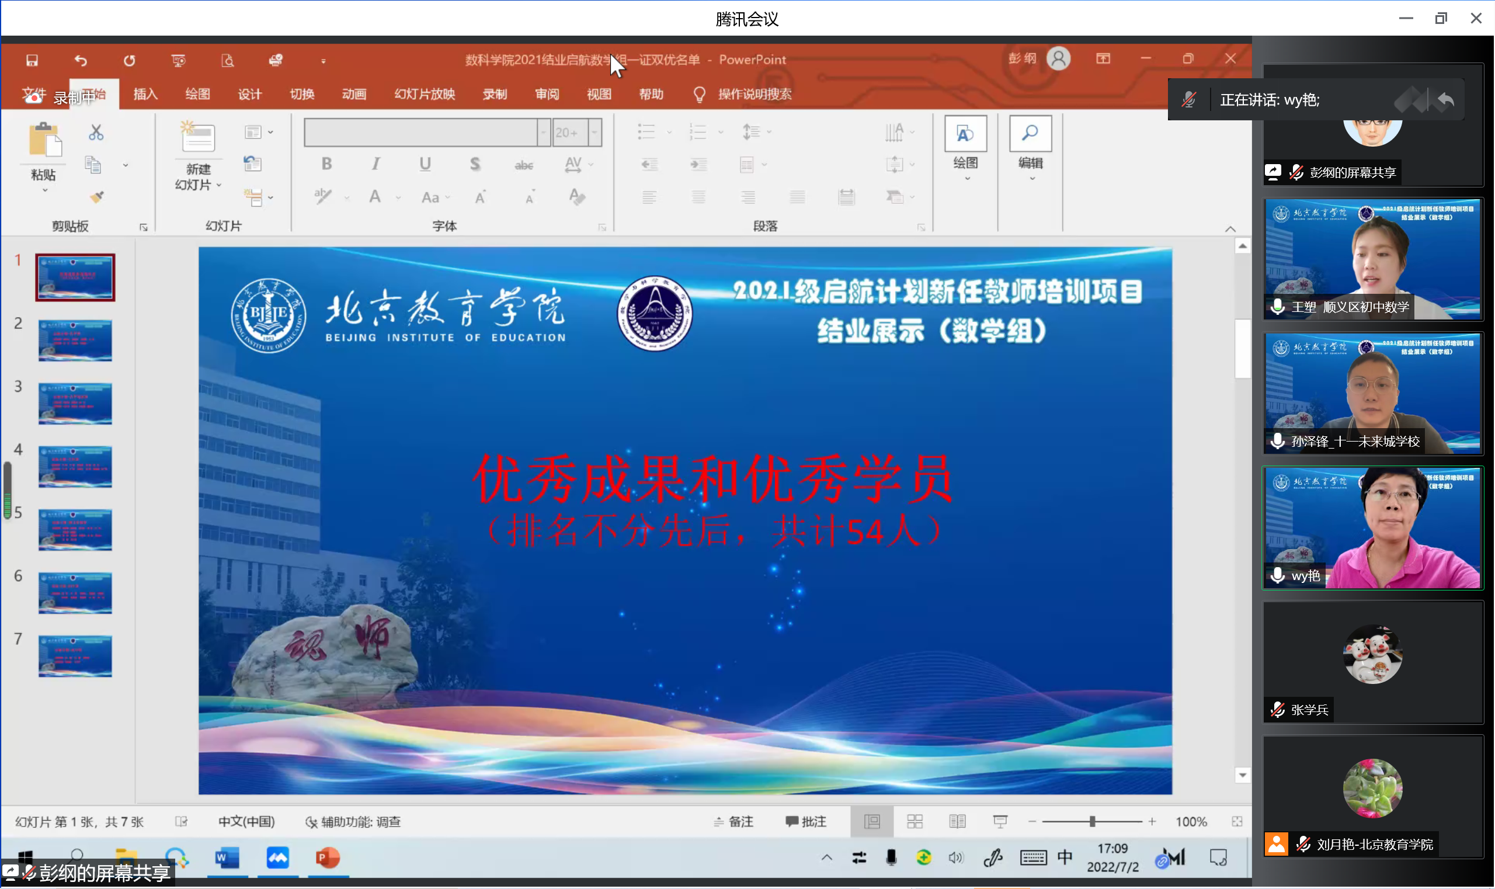Expand the quick access toolbar customize arrow
Screen dimensions: 1495x889
click(324, 61)
